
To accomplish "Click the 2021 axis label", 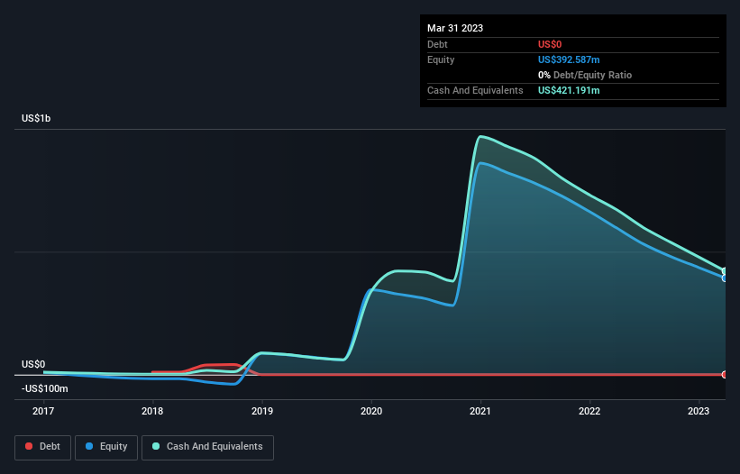I will [480, 411].
